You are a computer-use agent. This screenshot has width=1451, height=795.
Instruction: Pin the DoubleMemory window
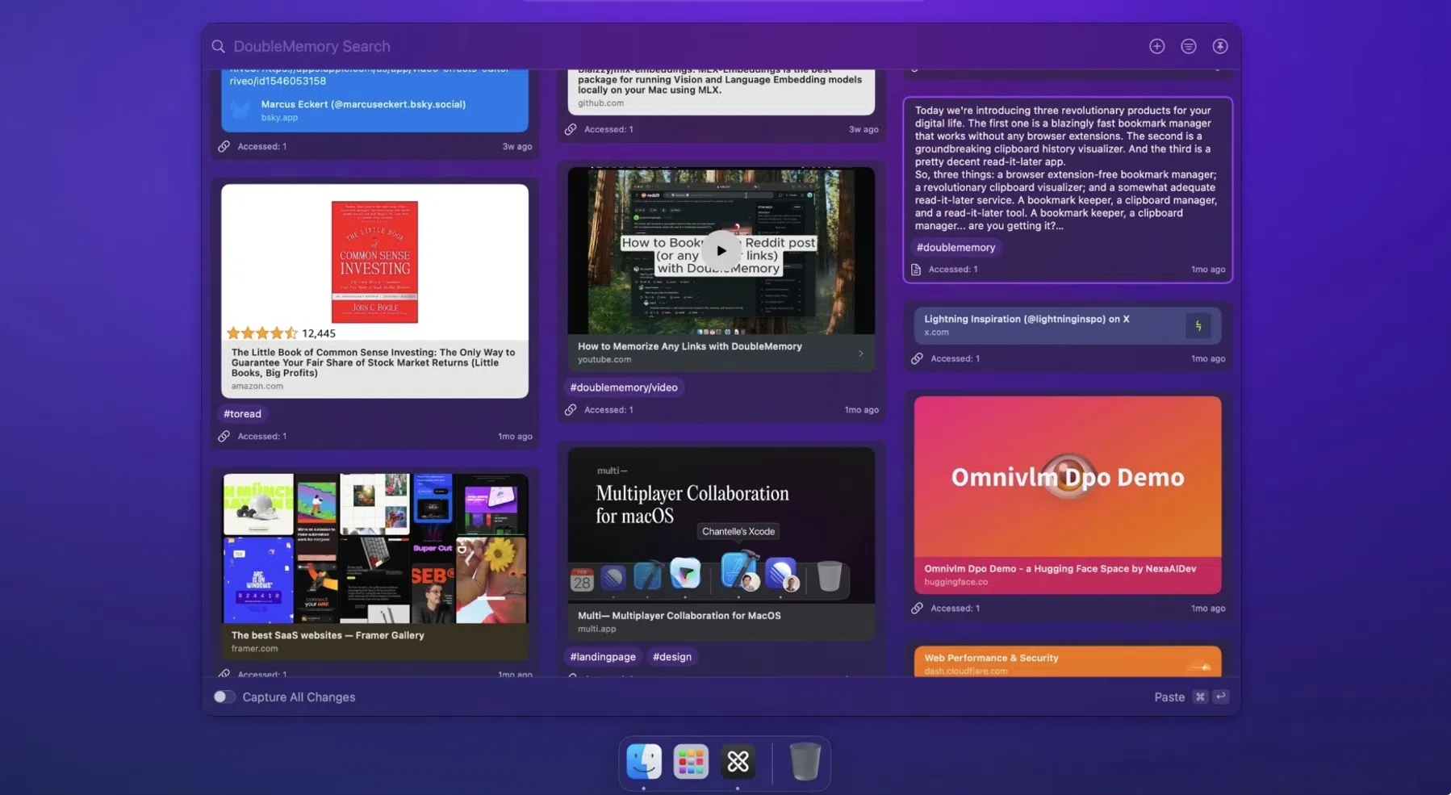pos(1219,46)
